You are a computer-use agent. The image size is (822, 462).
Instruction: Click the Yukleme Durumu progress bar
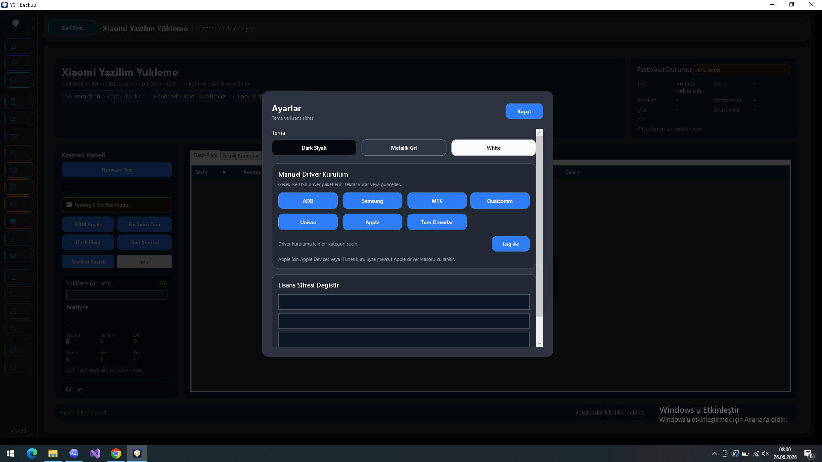click(117, 295)
